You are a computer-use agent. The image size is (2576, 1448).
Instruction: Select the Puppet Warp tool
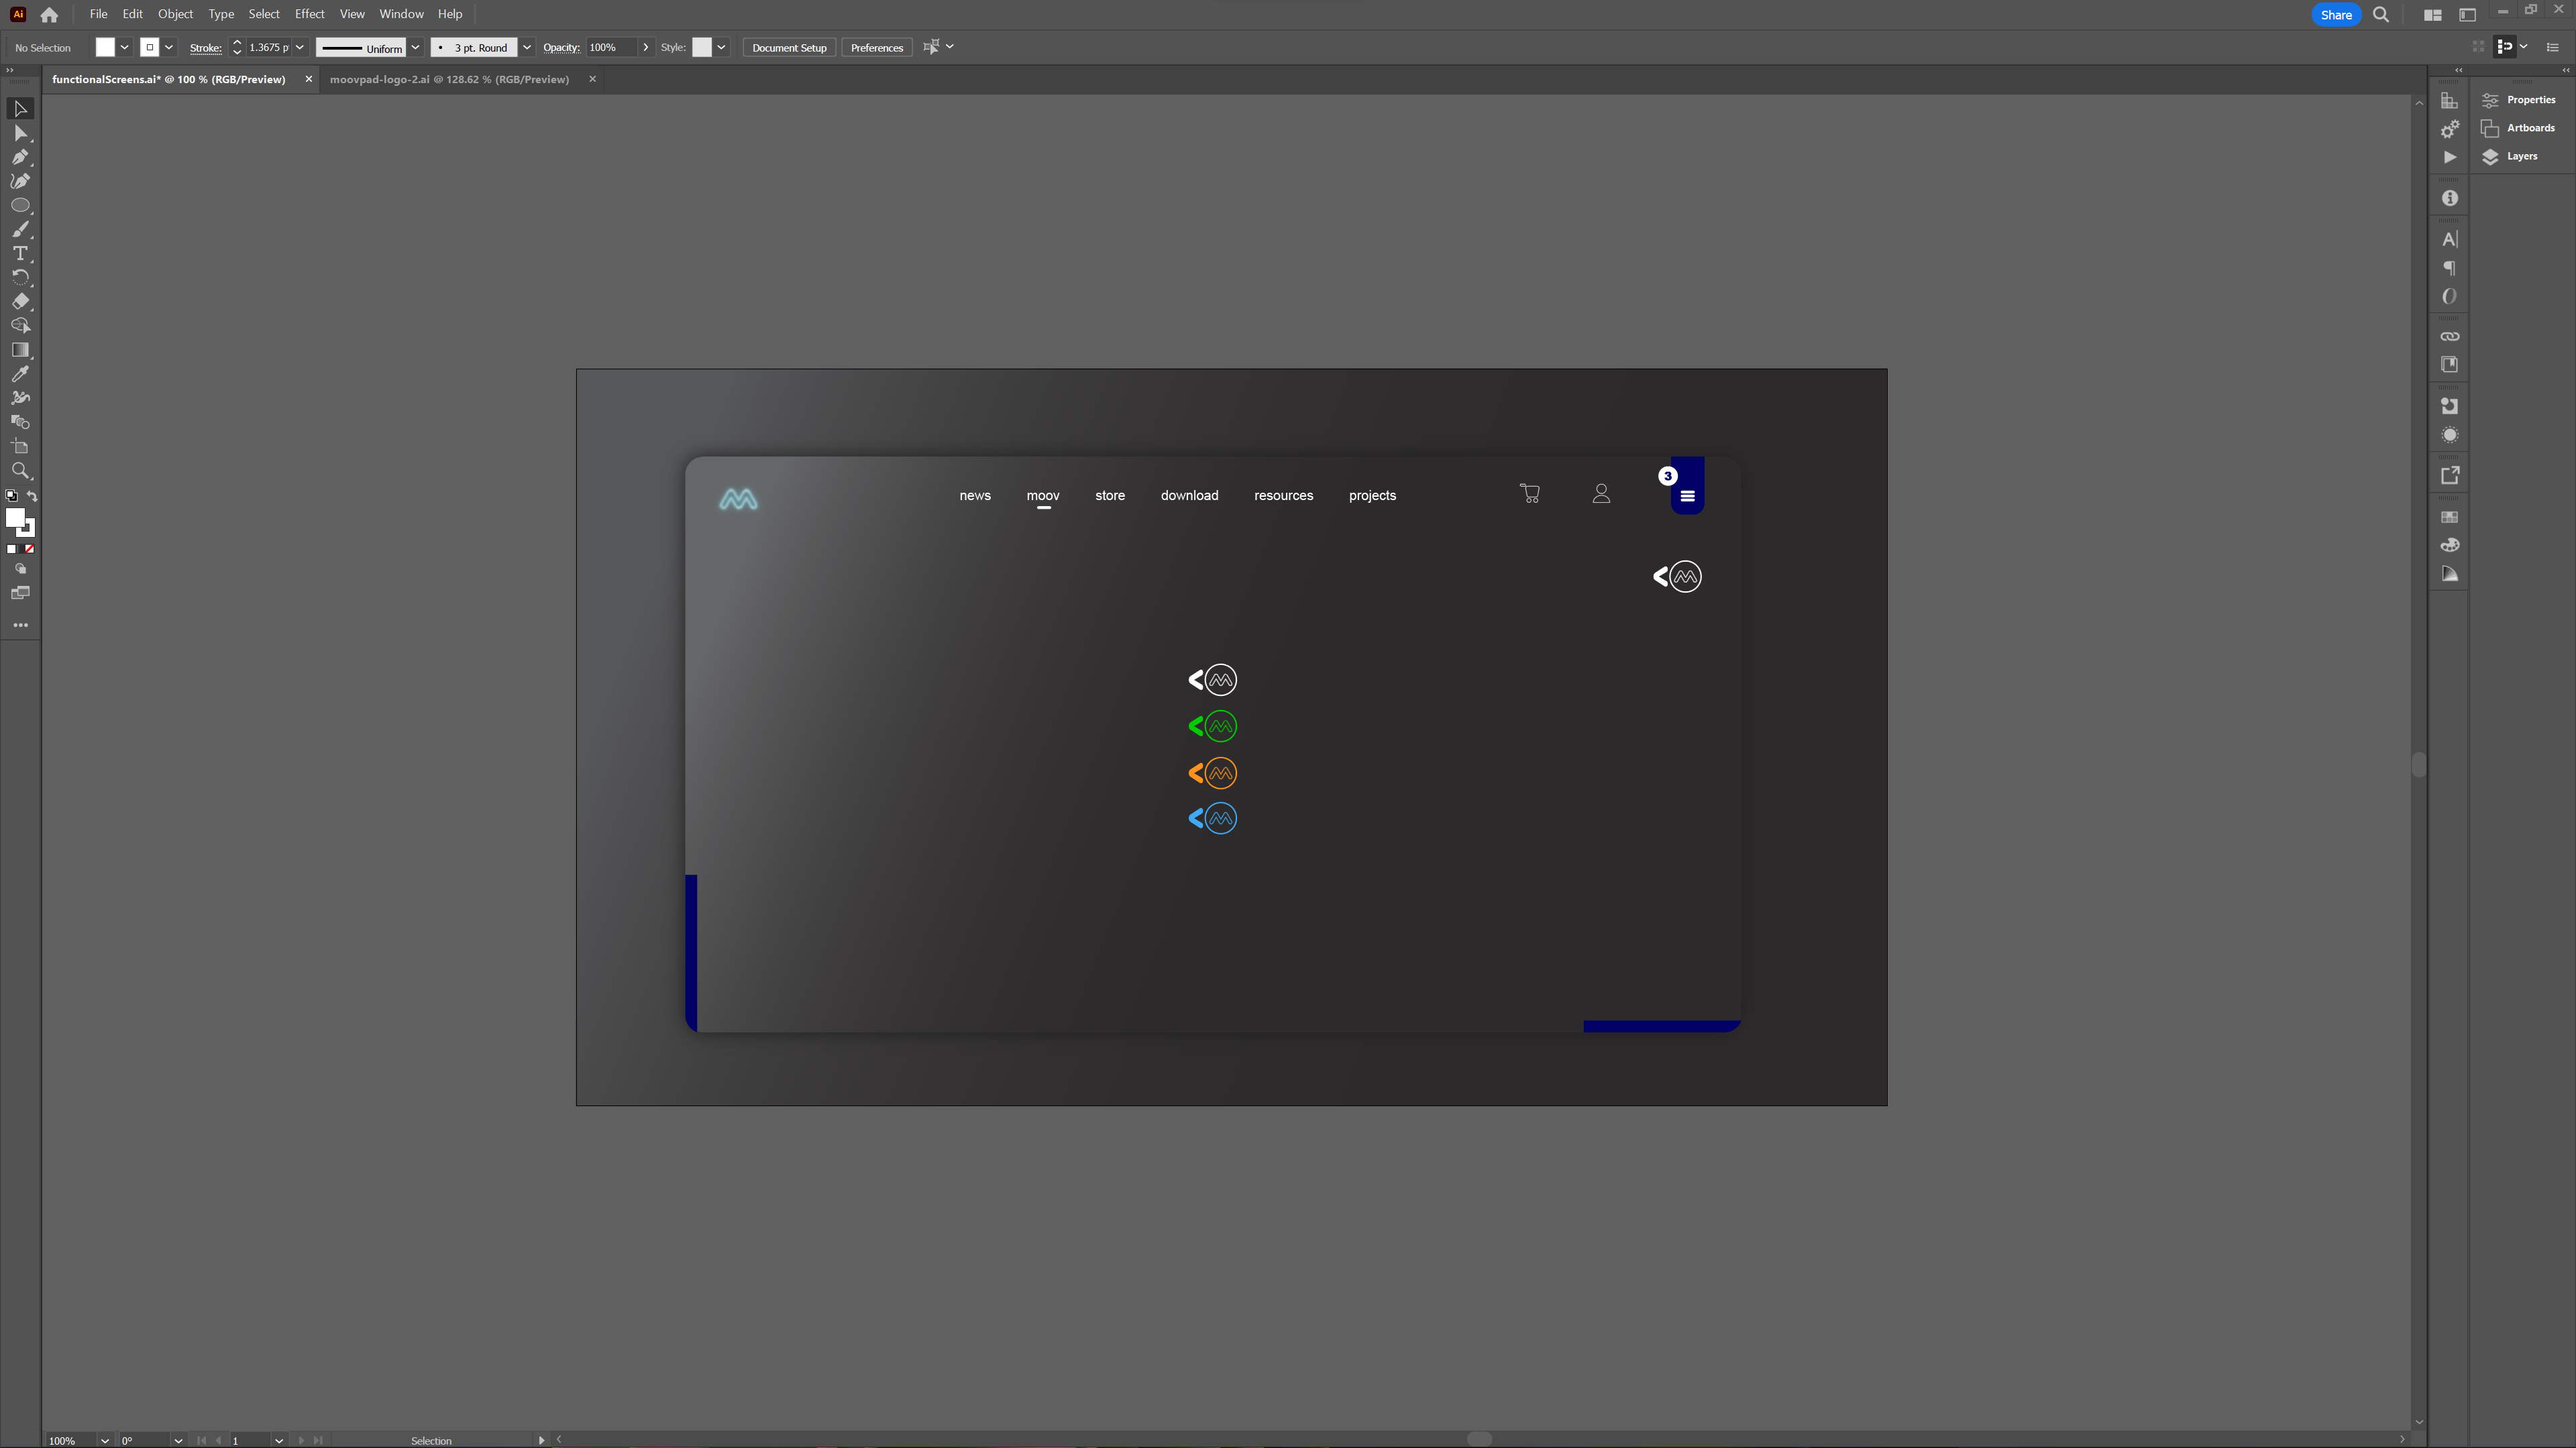click(x=20, y=398)
